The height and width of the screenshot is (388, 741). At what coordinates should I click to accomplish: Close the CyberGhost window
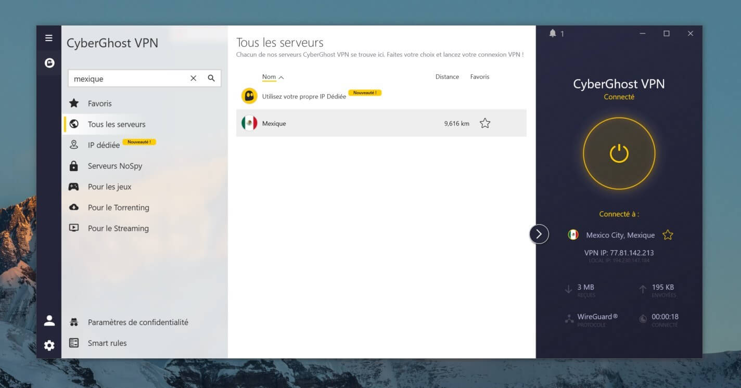coord(691,33)
